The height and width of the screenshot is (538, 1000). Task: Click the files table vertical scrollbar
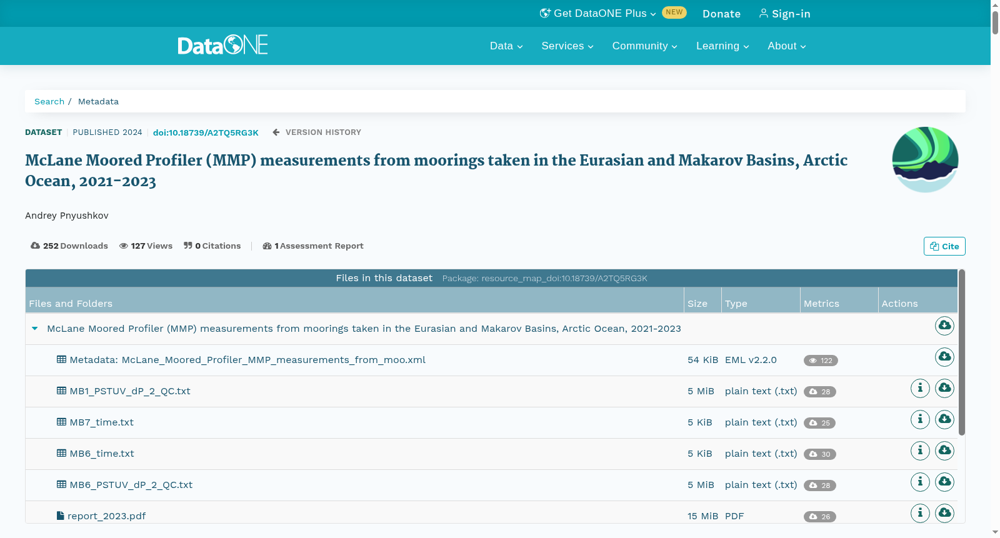coord(962,352)
